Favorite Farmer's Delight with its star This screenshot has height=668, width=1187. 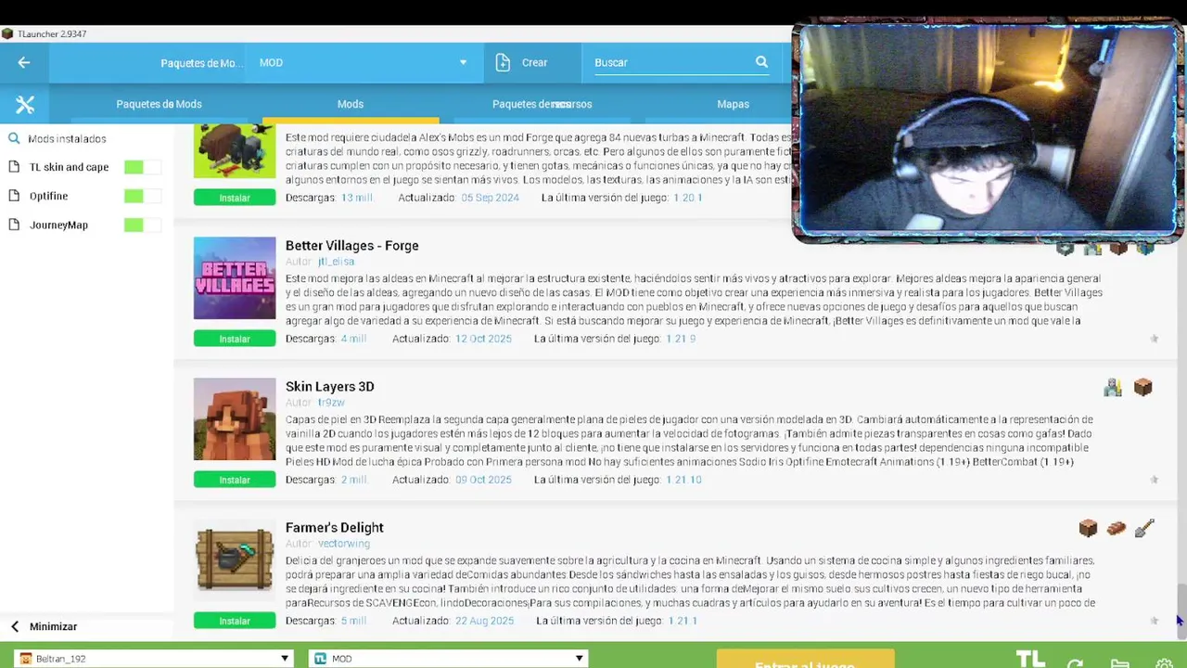click(1155, 621)
